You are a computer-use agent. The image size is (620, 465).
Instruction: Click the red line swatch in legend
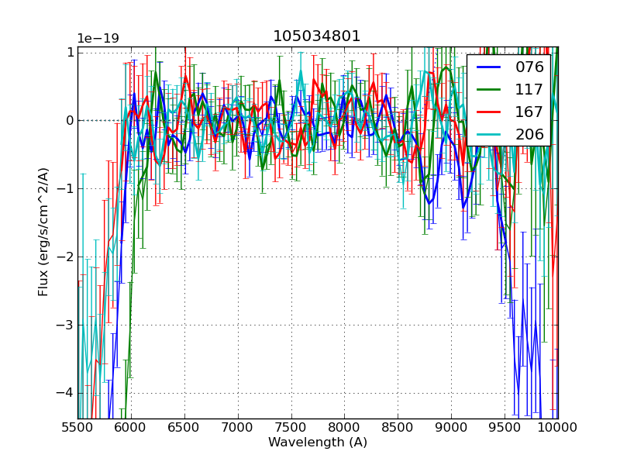490,112
